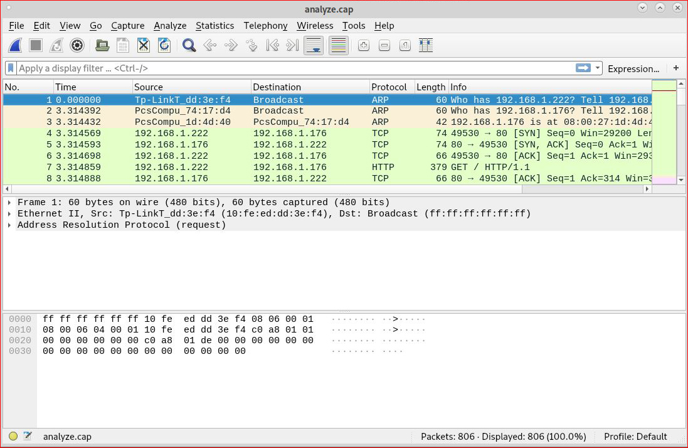This screenshot has height=448, width=688.
Task: Open the View menu
Action: point(70,26)
